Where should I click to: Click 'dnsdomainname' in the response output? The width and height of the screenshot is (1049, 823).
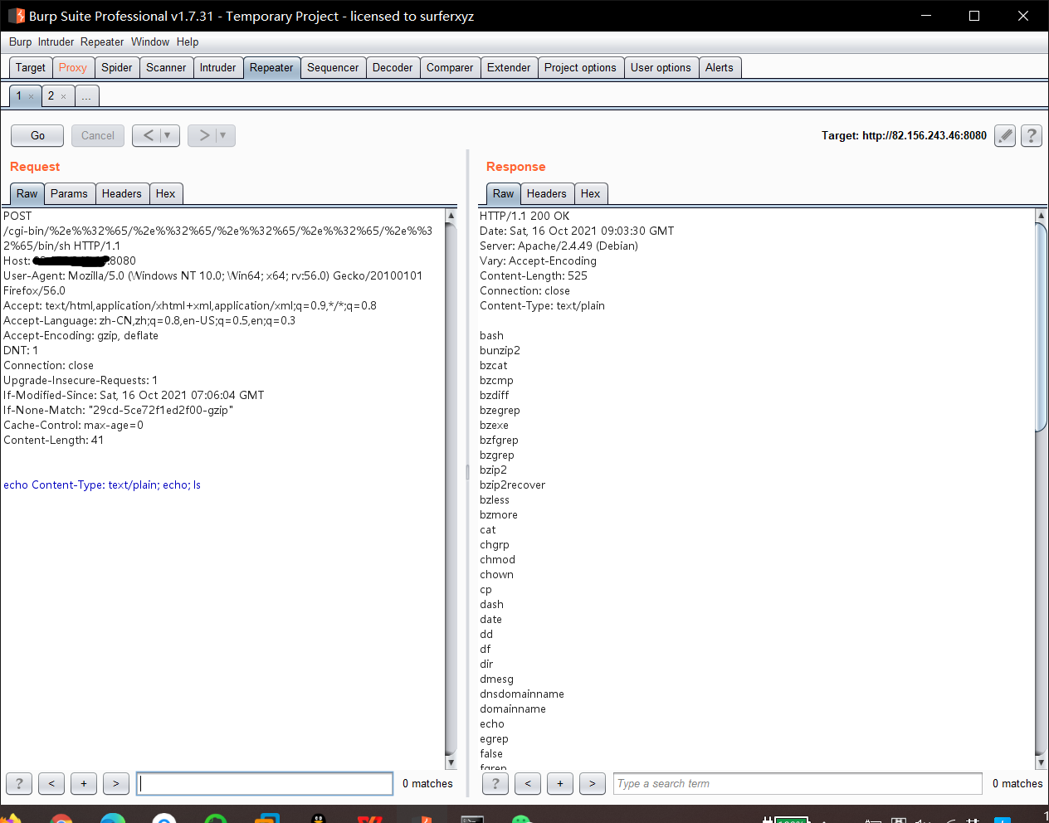522,694
